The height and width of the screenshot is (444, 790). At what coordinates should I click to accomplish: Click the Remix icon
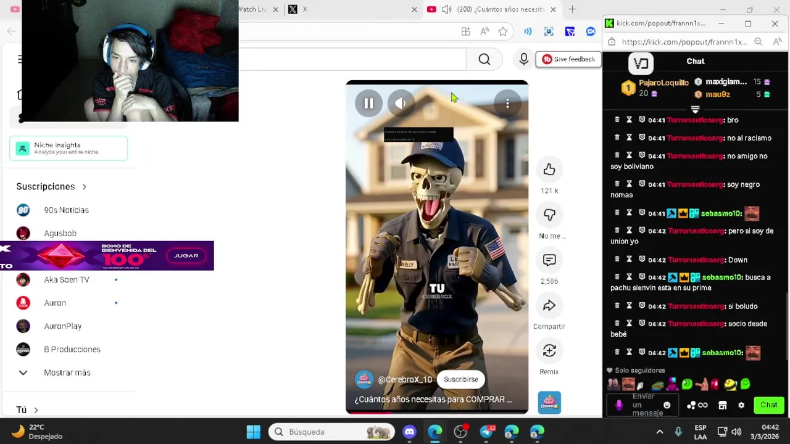point(549,351)
